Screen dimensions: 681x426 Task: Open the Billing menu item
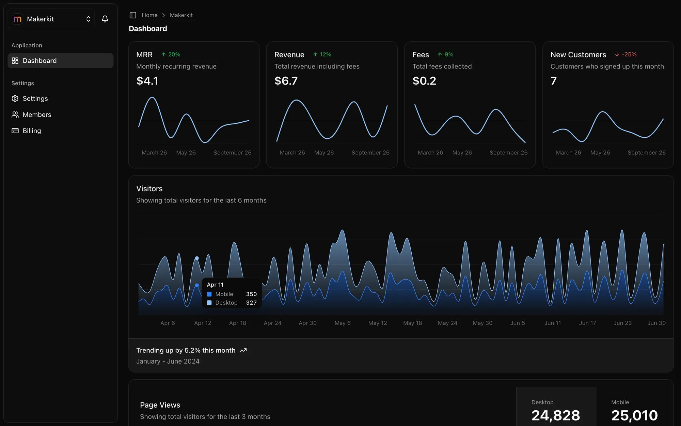pyautogui.click(x=60, y=131)
